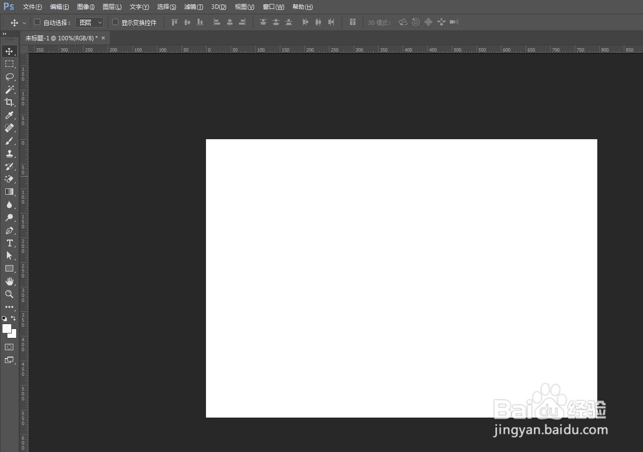Select the Dodge tool
Viewport: 643px width, 452px height.
(9, 217)
